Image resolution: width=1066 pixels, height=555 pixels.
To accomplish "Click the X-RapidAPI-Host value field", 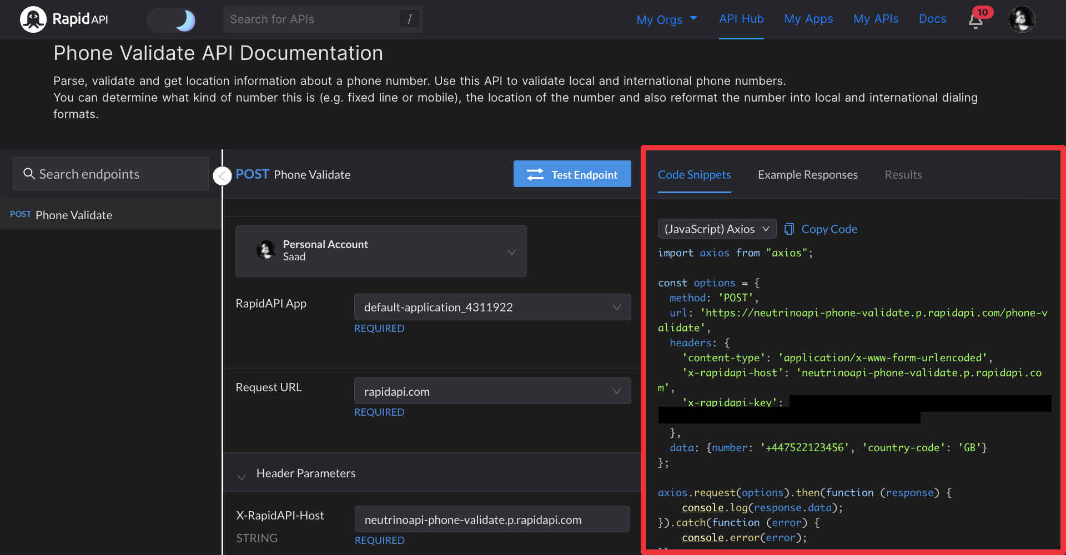I will pyautogui.click(x=492, y=519).
